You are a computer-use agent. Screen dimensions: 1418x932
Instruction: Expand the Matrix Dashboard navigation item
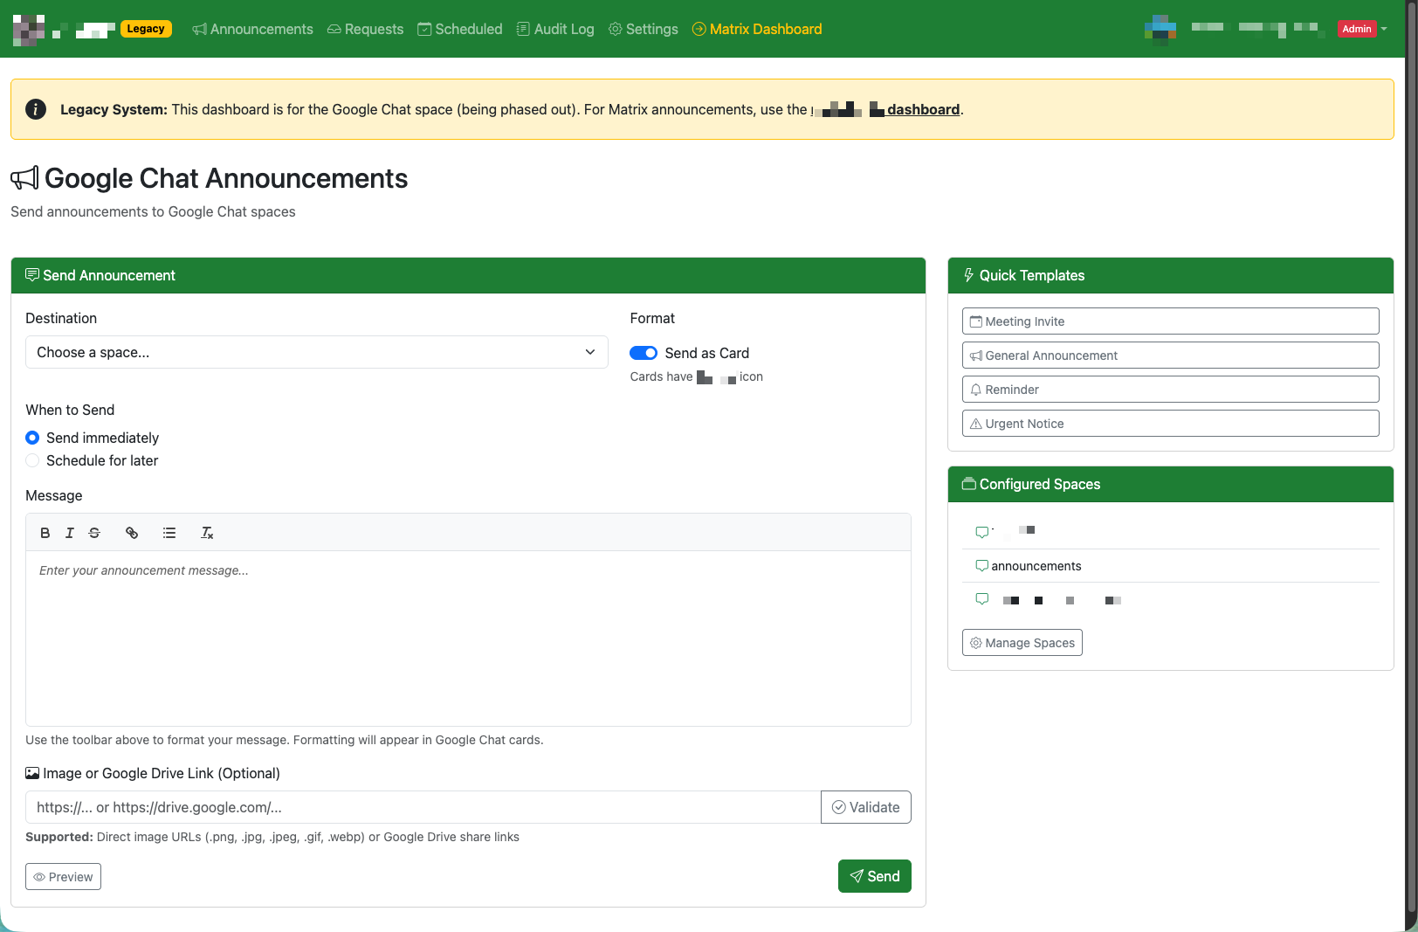[756, 29]
